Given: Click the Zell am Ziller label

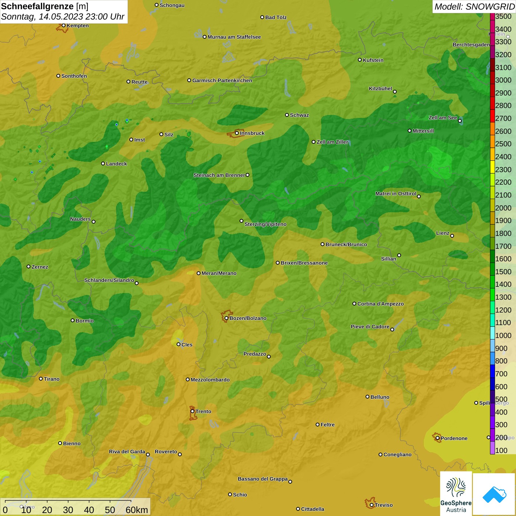Looking at the screenshot, I should [x=332, y=142].
